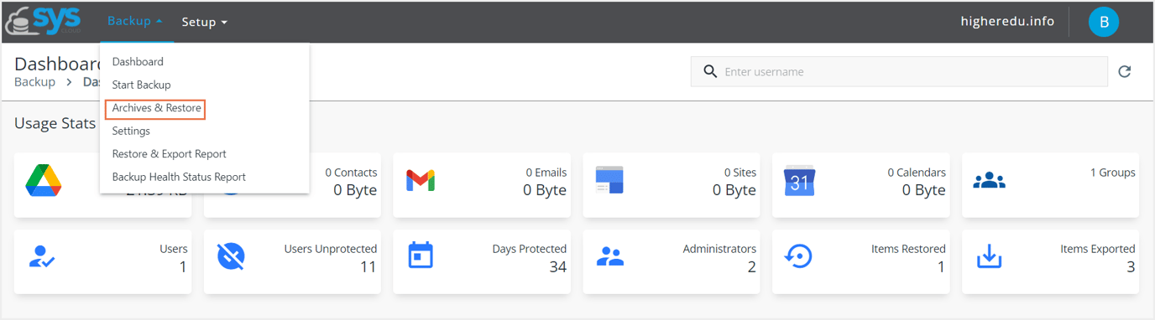This screenshot has height=320, width=1155.
Task: Click the '0 Sites' label
Action: pos(740,173)
